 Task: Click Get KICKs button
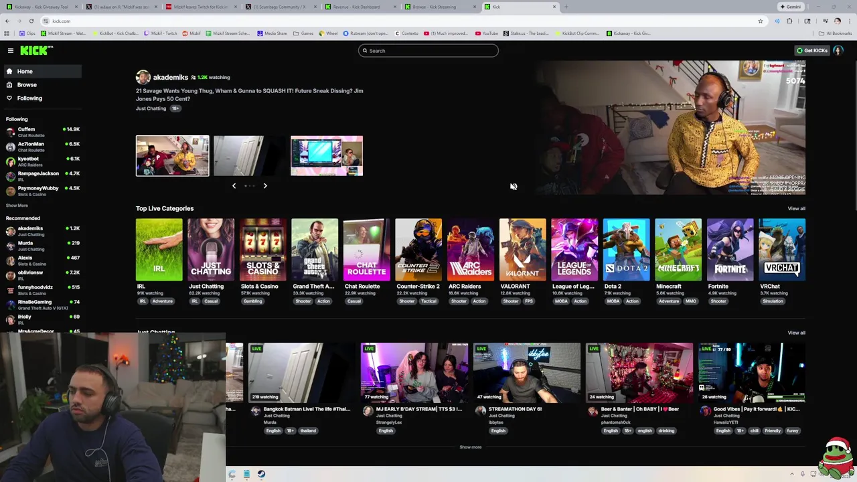pyautogui.click(x=811, y=50)
